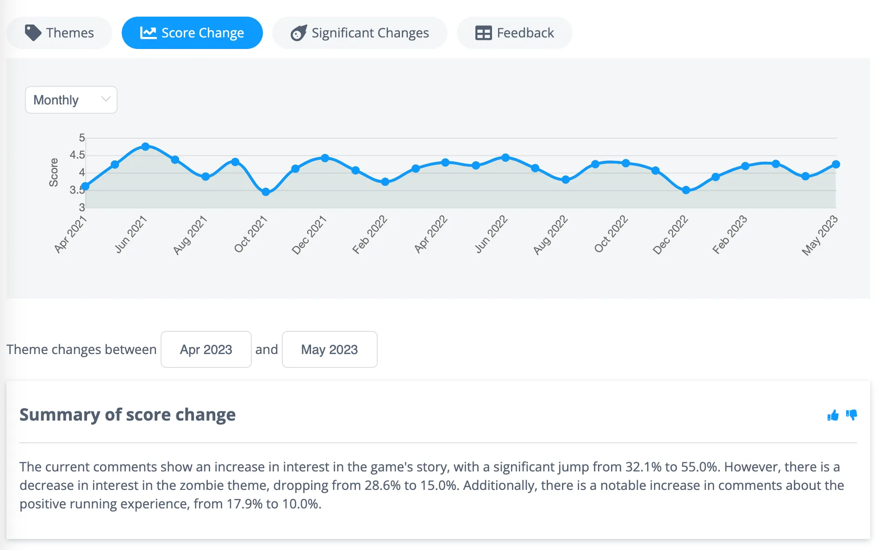Screen dimensions: 885x550
Task: Switch to the Significant Changes tab
Action: tap(360, 33)
